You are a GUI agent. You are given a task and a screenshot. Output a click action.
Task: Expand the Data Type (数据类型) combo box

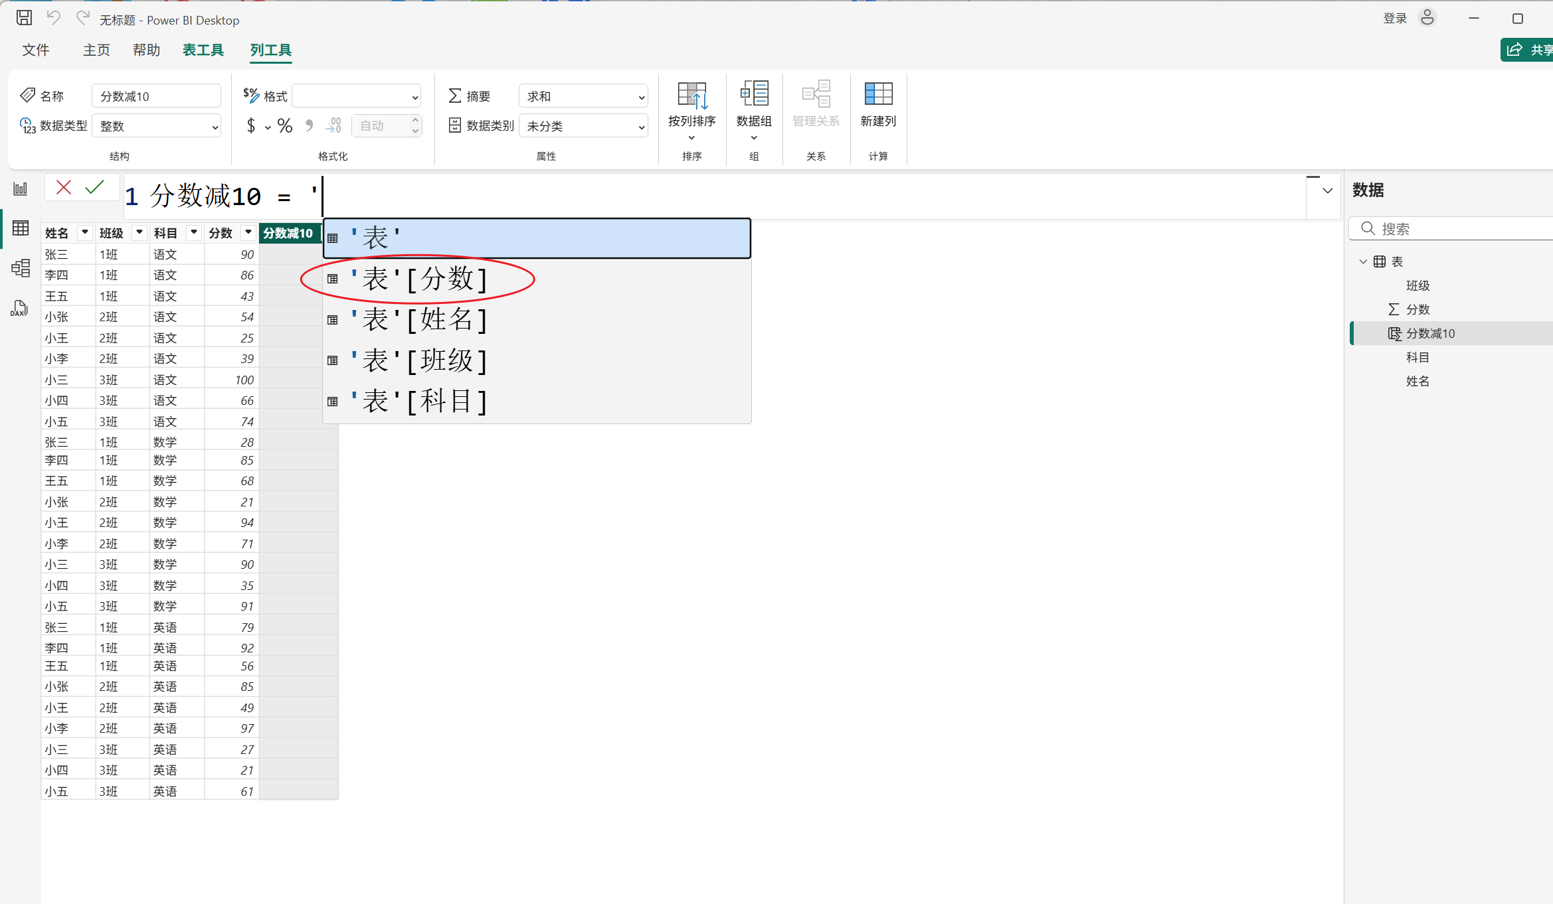[x=157, y=126]
